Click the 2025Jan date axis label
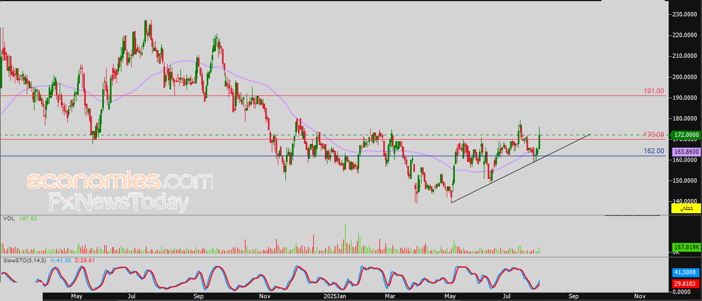Screen dimensions: 702x301 (335, 297)
